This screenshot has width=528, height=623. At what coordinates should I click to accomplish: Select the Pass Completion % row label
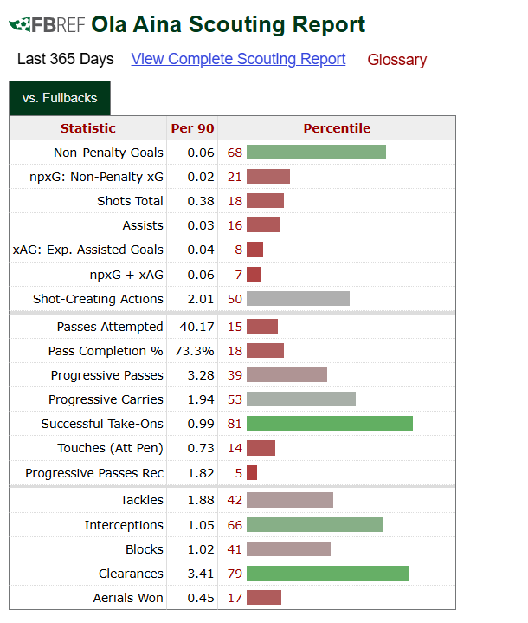coord(105,351)
